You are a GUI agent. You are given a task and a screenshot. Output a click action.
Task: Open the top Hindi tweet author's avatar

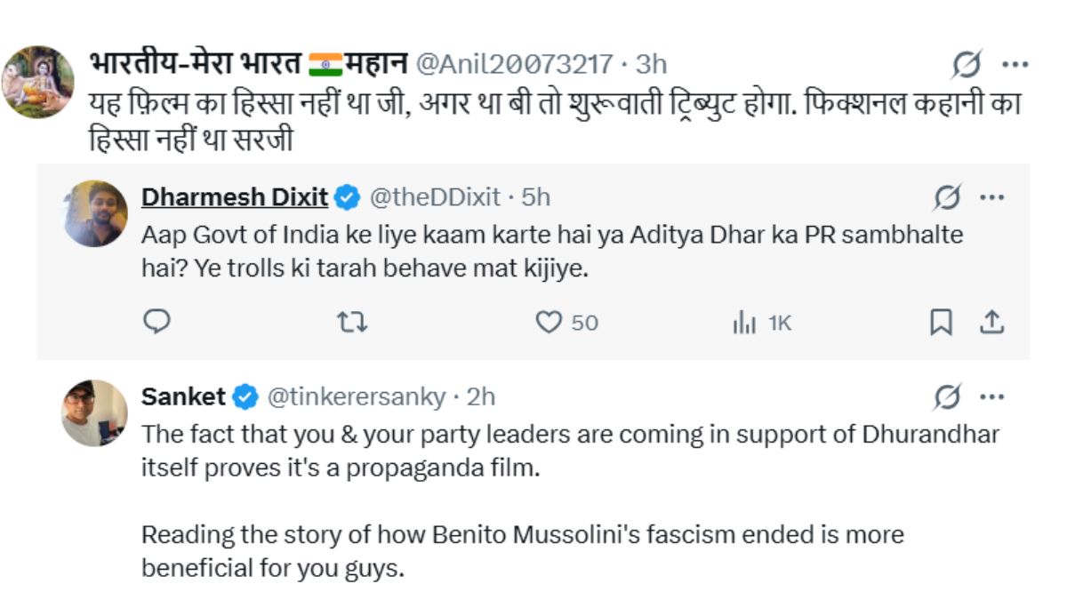tap(37, 82)
